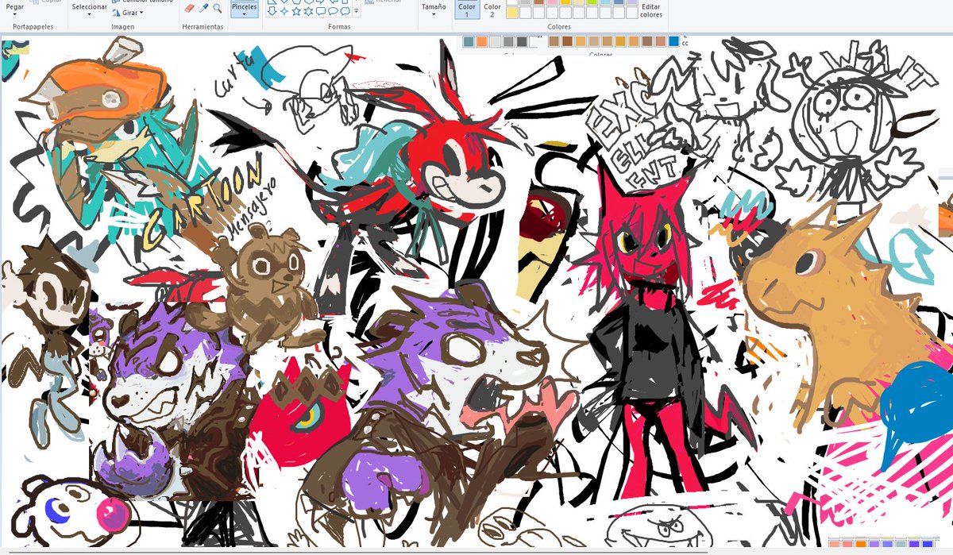The image size is (953, 555).
Task: Choose the down arrow shape
Action: 272,11
